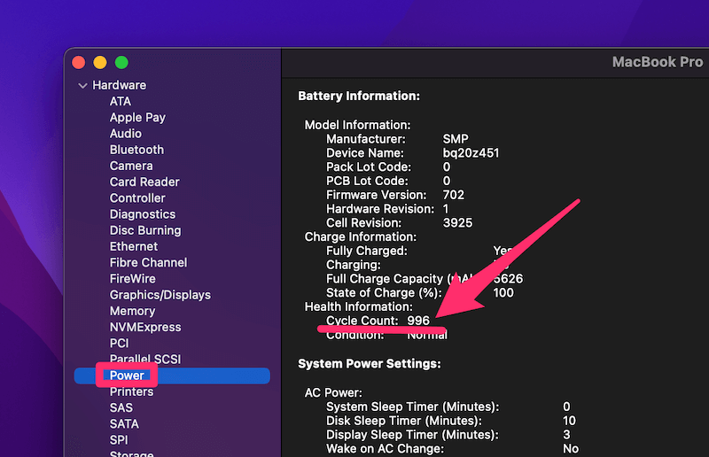
Task: Open Printers in hardware list
Action: [x=131, y=391]
